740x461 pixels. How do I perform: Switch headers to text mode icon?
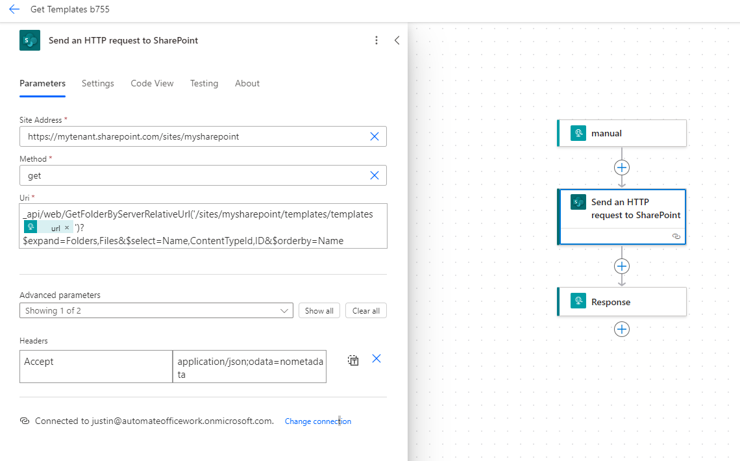[353, 360]
